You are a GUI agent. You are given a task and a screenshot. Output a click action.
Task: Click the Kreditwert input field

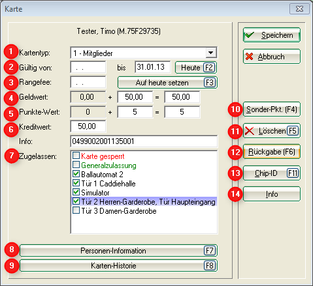point(88,126)
